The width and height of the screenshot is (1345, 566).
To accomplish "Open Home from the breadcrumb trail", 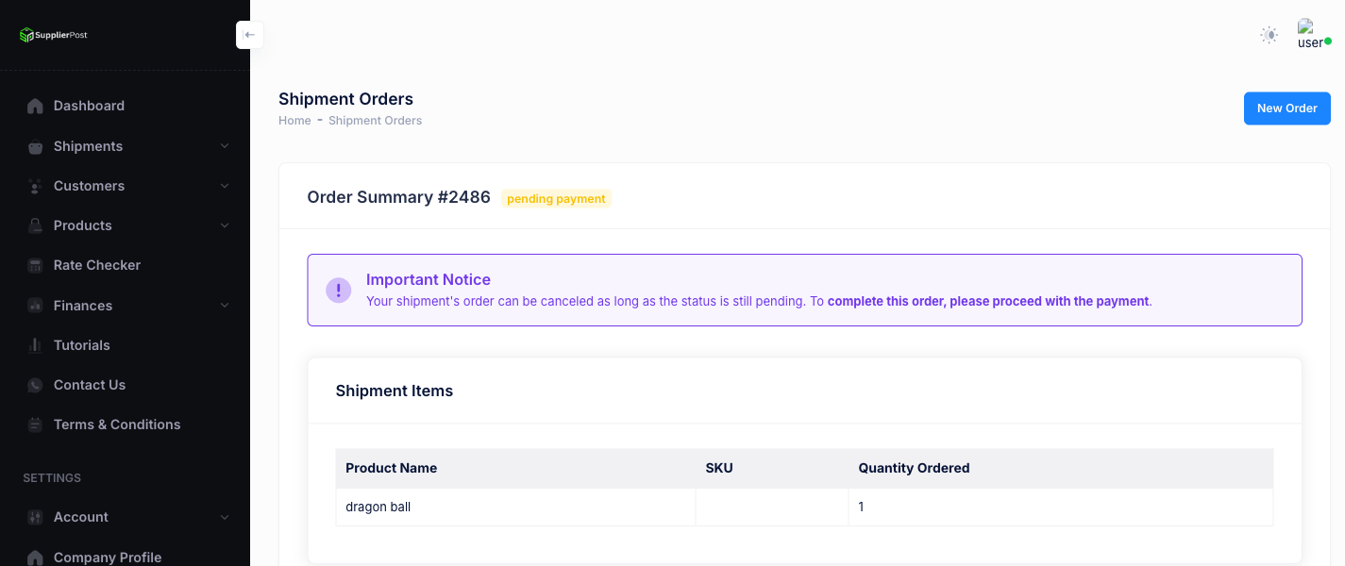I will click(294, 120).
